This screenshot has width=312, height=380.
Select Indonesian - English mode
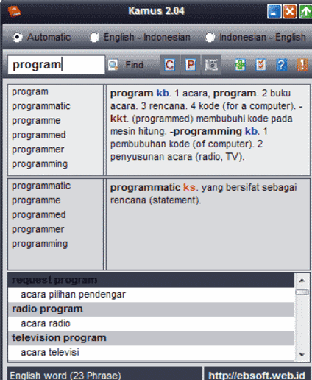coord(255,37)
